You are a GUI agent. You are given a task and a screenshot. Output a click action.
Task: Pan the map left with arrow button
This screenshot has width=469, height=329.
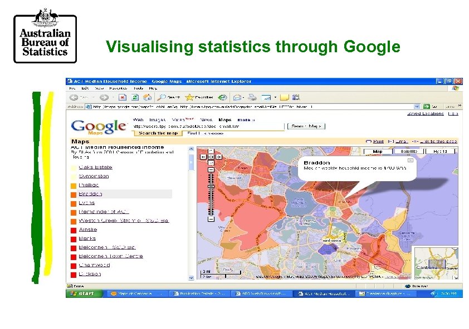coord(203,157)
